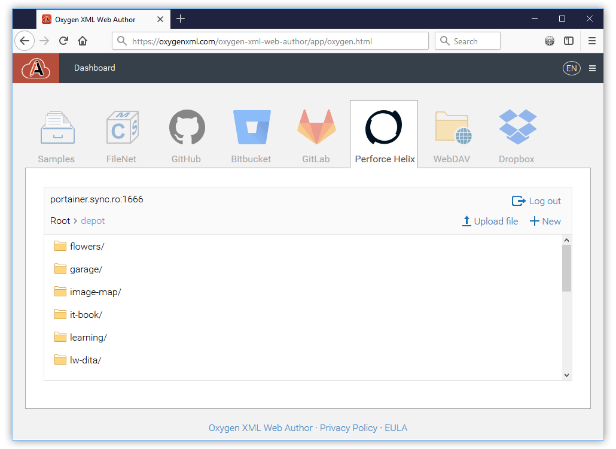Image resolution: width=616 pixels, height=449 pixels.
Task: Open the GitLab connector
Action: tap(316, 136)
